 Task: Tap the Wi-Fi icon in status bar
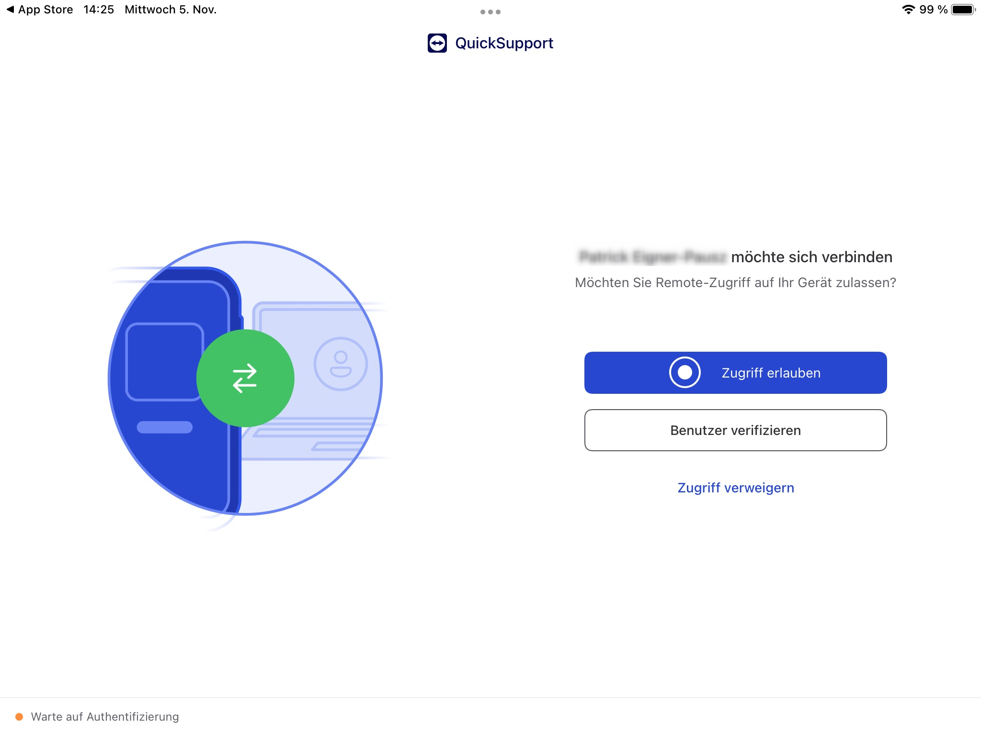tap(908, 10)
